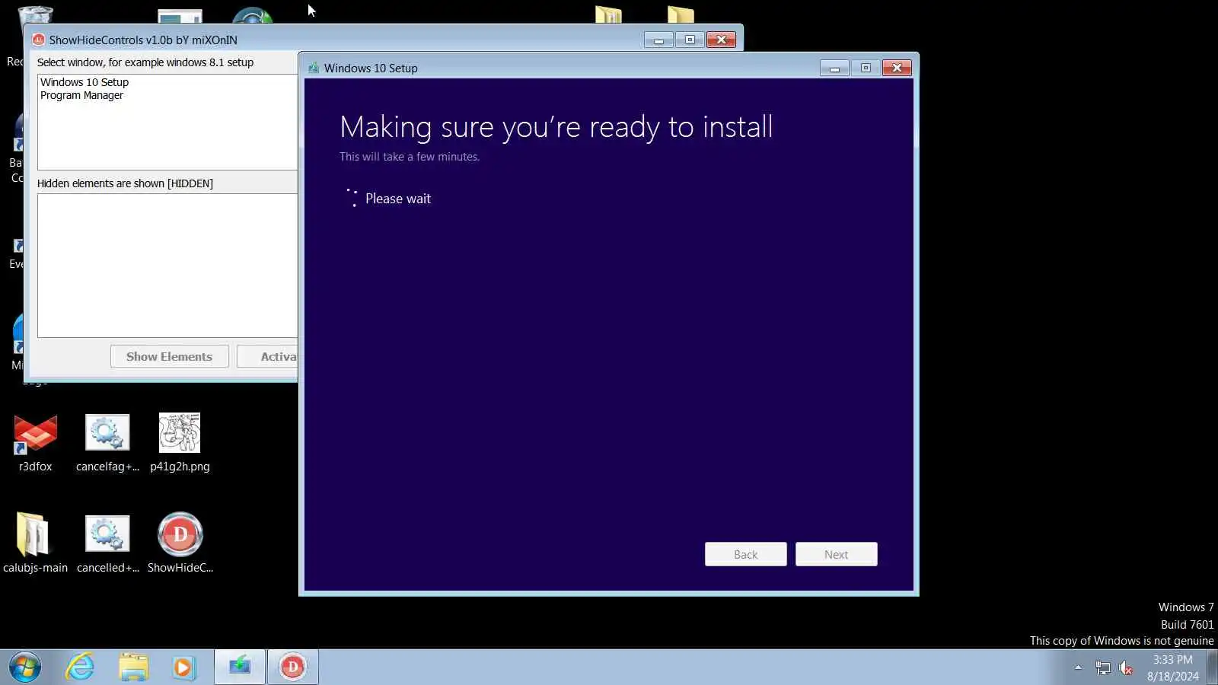Image resolution: width=1218 pixels, height=685 pixels.
Task: Click "This will take a few minutes." text
Action: (x=410, y=157)
